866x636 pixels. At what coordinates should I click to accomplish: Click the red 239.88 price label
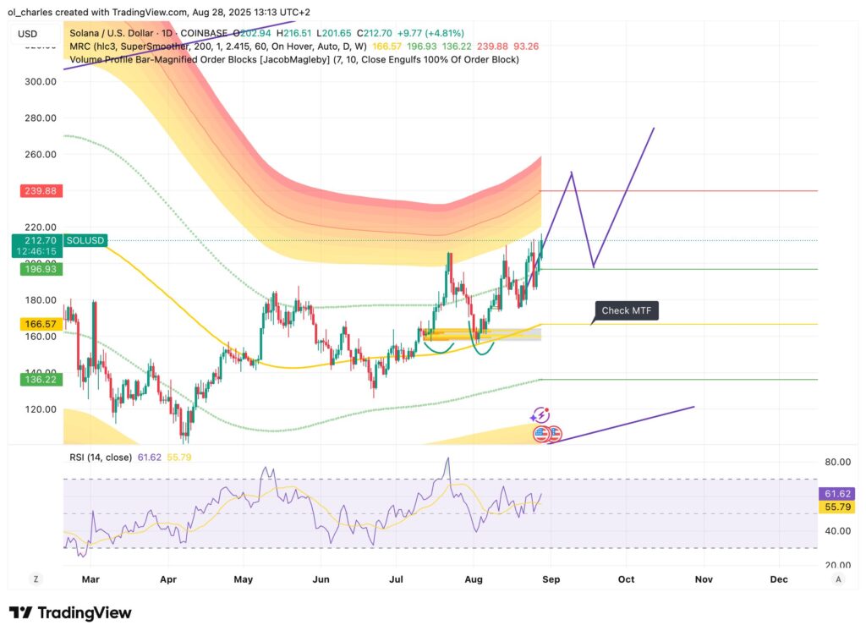(39, 191)
